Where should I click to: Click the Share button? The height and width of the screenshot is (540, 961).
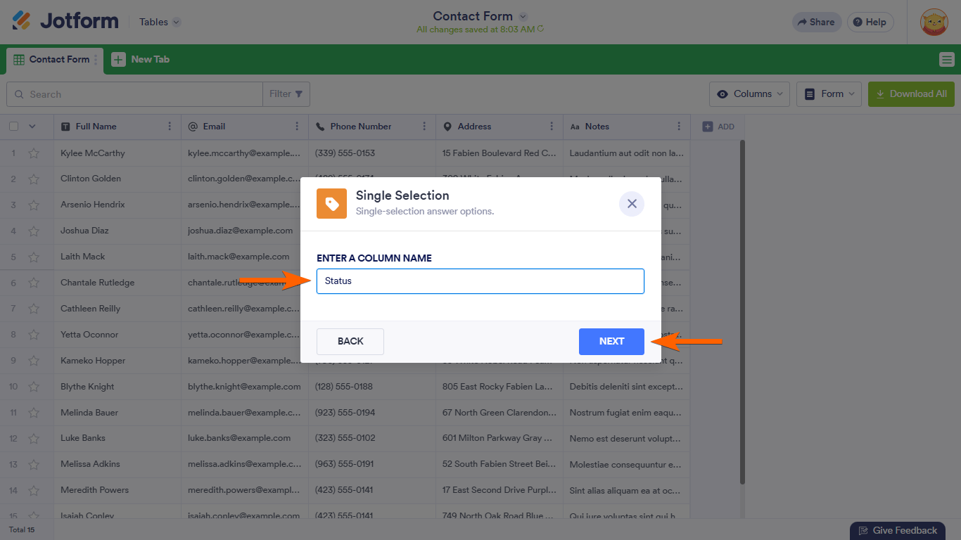point(816,22)
